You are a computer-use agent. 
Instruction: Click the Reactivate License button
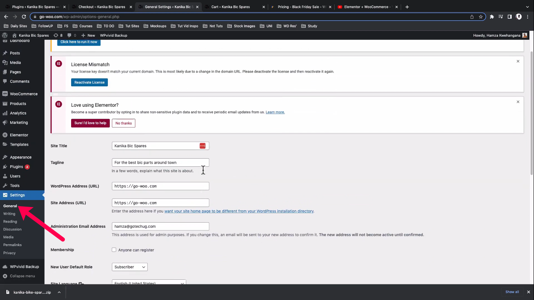[x=90, y=82]
